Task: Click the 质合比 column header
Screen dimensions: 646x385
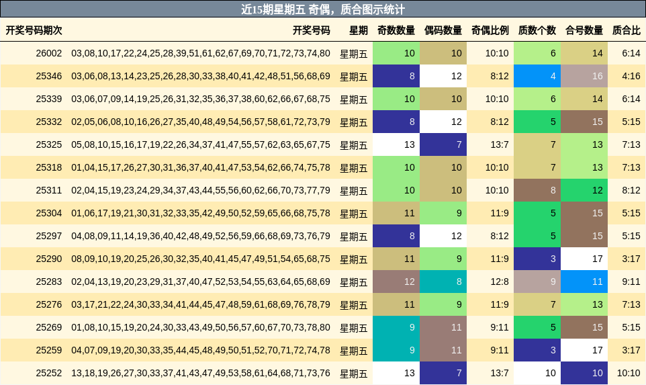Action: pos(627,30)
